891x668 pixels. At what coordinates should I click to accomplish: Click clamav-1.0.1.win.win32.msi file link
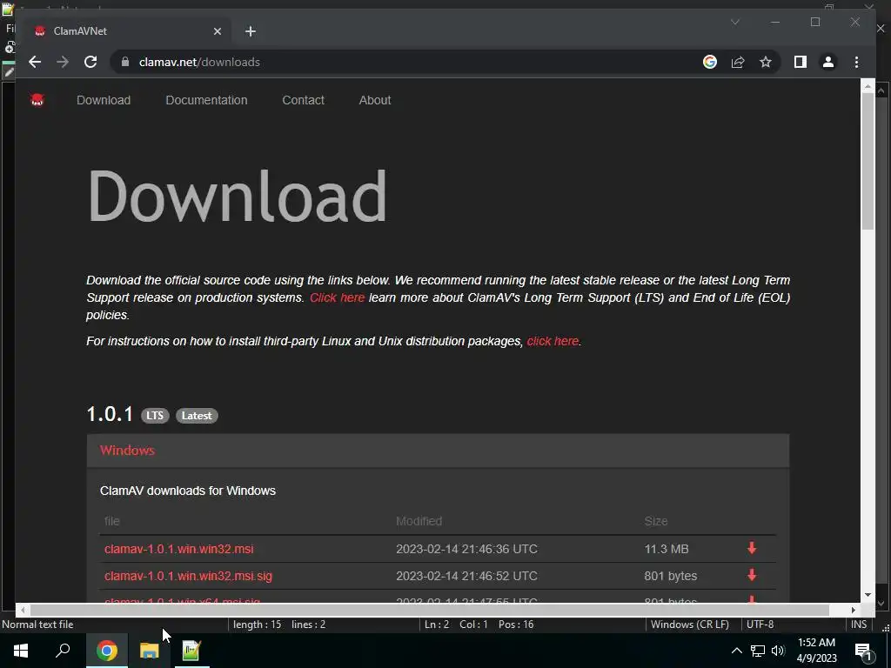pos(179,549)
